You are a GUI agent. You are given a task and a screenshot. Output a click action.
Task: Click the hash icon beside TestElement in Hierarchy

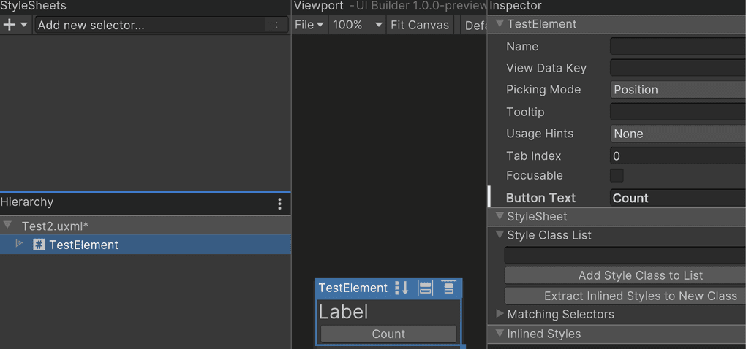[39, 245]
